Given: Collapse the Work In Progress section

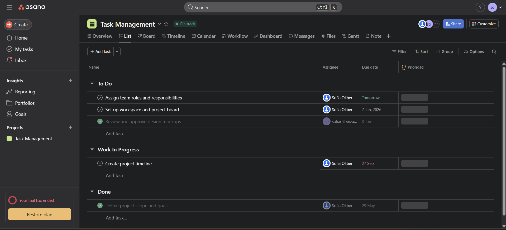Looking at the screenshot, I should 92,150.
